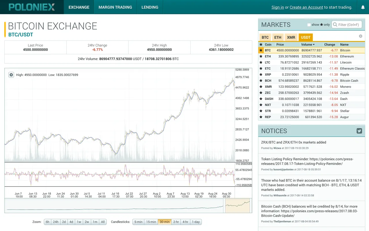Sort markets by Coin column

coord(268,44)
